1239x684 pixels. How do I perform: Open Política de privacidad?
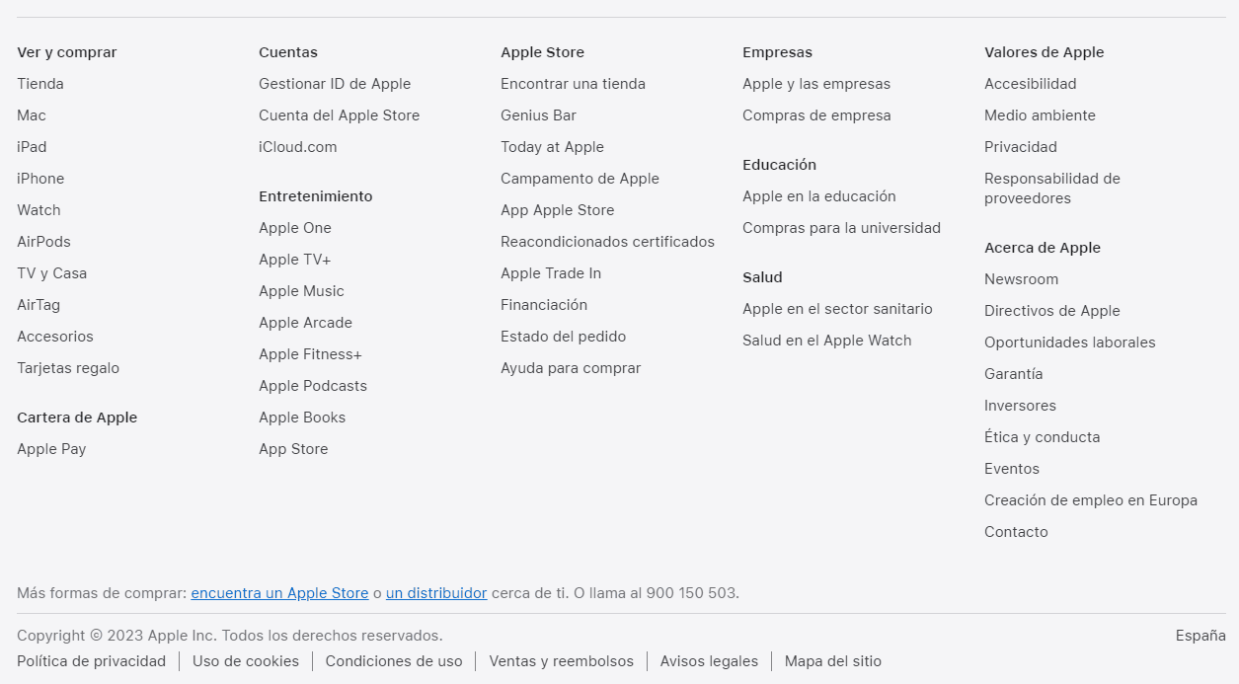(x=91, y=661)
